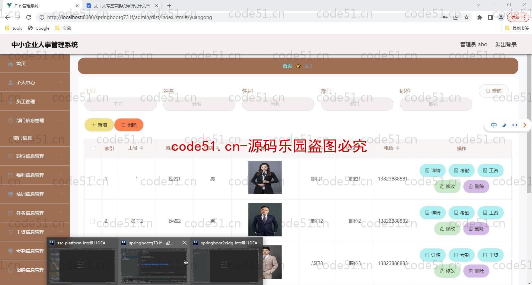Sort the 工号 column
Image resolution: width=532 pixels, height=285 pixels.
[142, 148]
